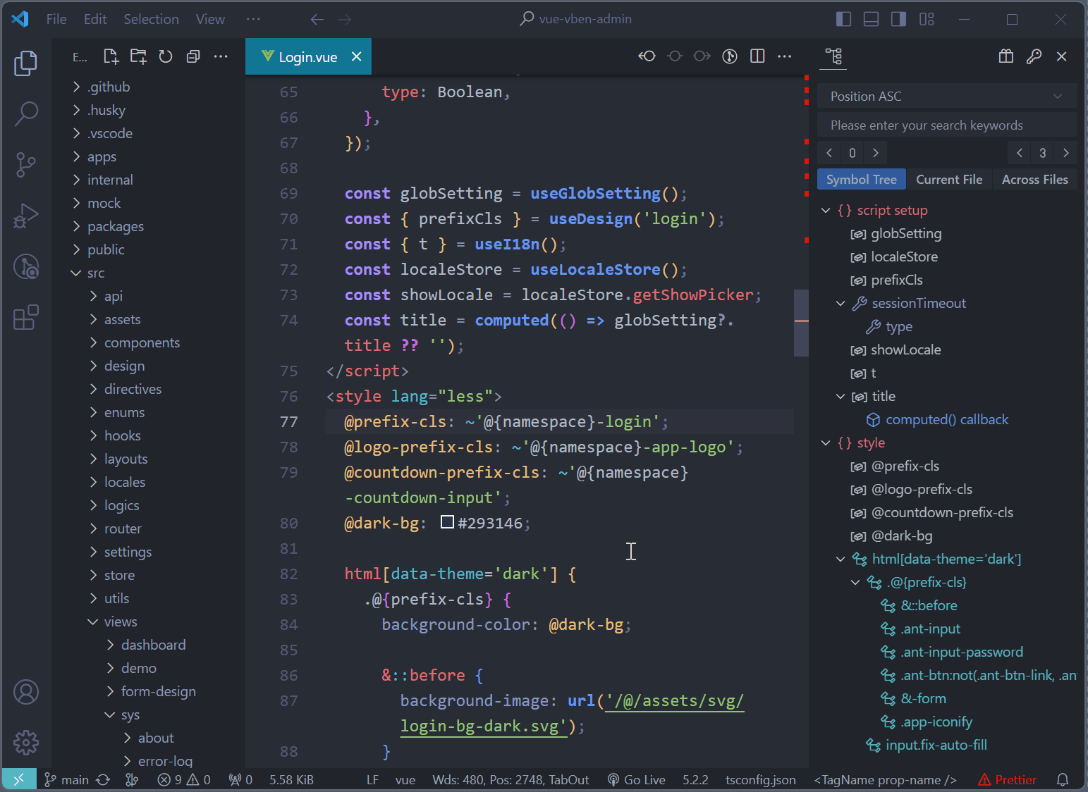Click the vue-vben-admin command center search
Screen dimensions: 1088x792
575,19
